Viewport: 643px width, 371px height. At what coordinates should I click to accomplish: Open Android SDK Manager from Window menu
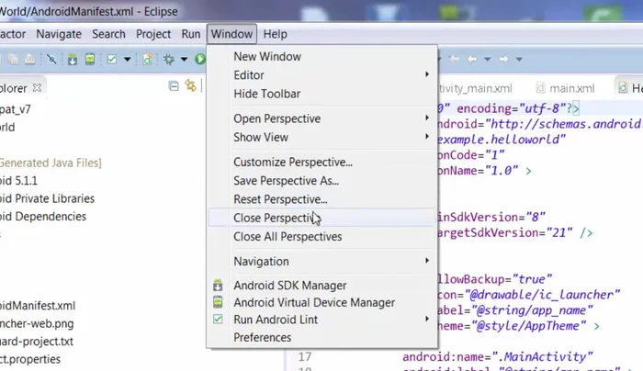coord(321,286)
